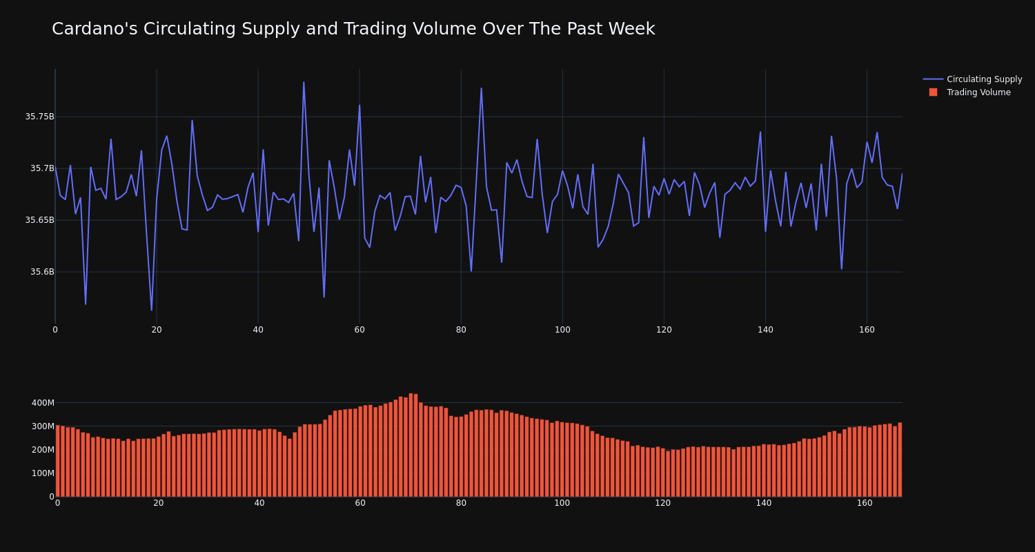Click the last volume bar at hour 167
This screenshot has width=1035, height=552.
(900, 460)
